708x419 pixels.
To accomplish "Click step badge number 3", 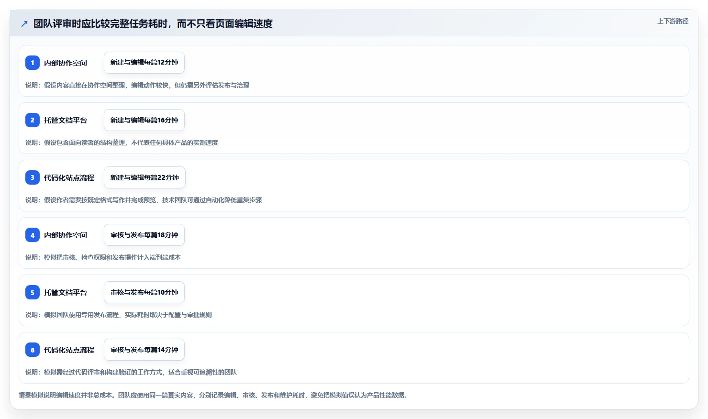I will (33, 177).
